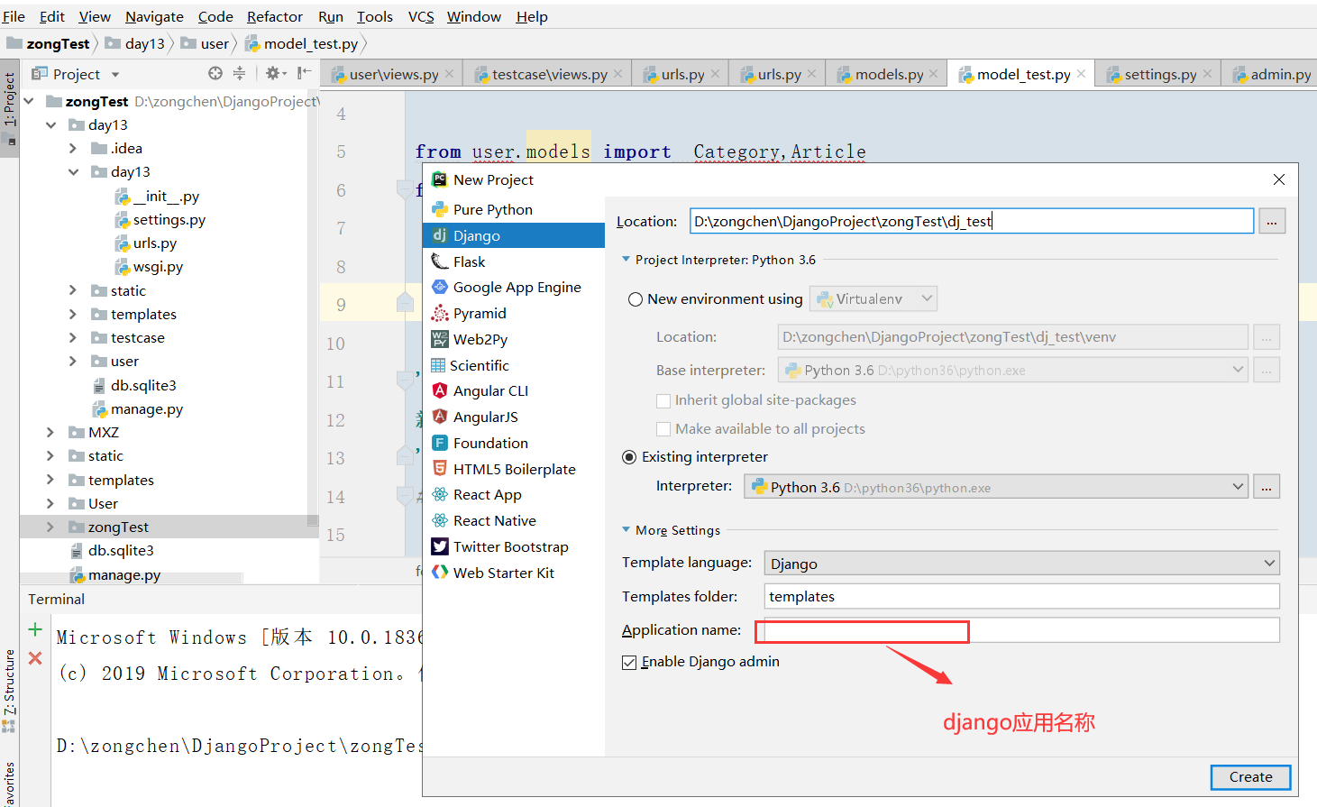1317x807 pixels.
Task: Open the Refactor menu
Action: pyautogui.click(x=275, y=16)
